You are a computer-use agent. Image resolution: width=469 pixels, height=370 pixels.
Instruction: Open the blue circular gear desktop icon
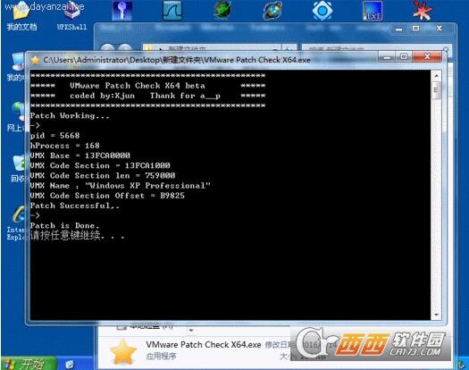point(322,11)
